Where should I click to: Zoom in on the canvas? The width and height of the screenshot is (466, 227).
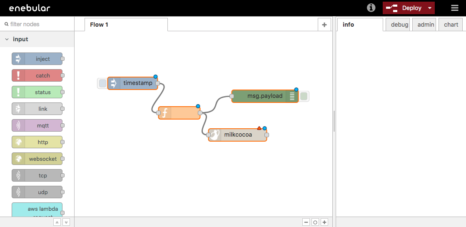(324, 222)
